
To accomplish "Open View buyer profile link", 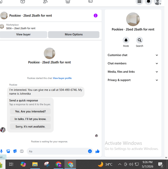I will (x=62, y=78).
